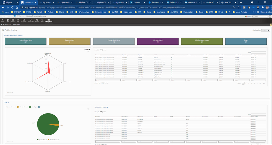Open the Elenco di lettura reading list
This screenshot has height=145, width=272.
tap(264, 12)
